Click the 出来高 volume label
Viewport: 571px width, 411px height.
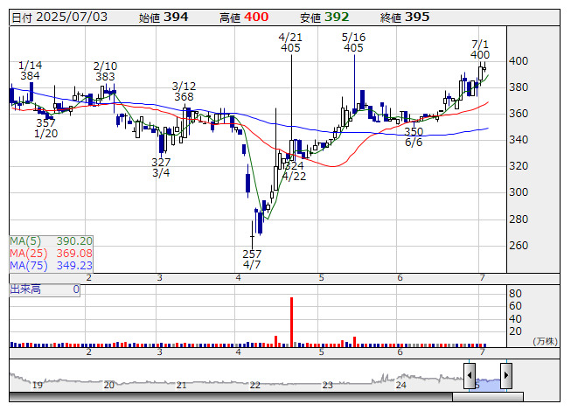click(26, 289)
